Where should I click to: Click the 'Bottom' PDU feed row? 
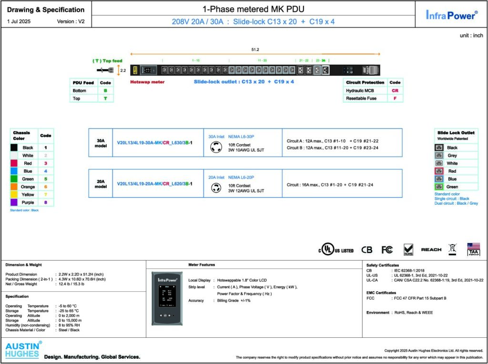[x=91, y=90]
